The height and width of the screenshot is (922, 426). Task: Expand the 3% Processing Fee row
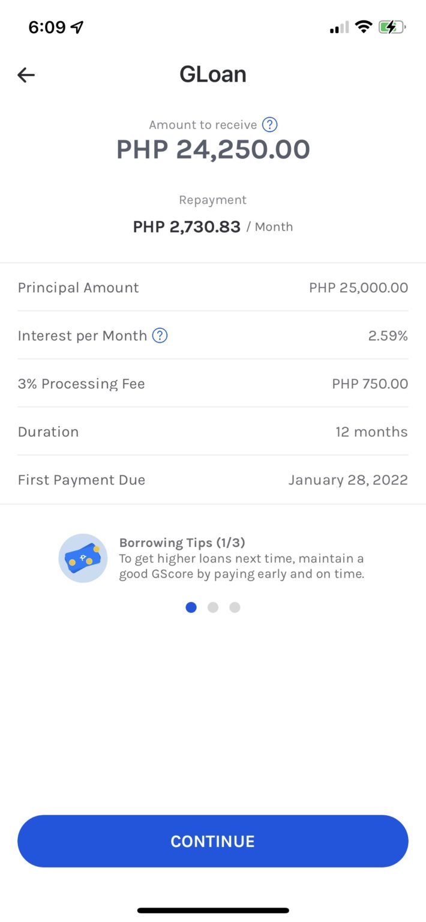click(x=212, y=384)
